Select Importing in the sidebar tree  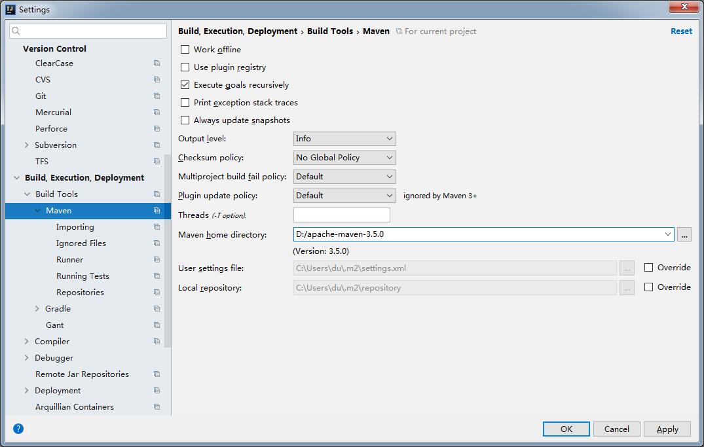pyautogui.click(x=75, y=226)
